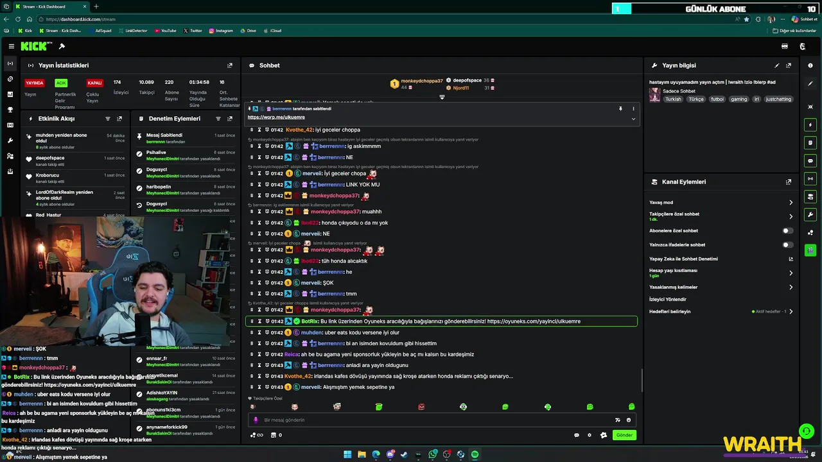Viewport: 822px width, 462px height.
Task: Open the trophy achievements icon in the left sidebar
Action: point(10,110)
